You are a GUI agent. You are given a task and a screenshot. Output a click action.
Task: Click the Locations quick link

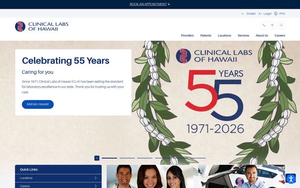click(x=58, y=178)
